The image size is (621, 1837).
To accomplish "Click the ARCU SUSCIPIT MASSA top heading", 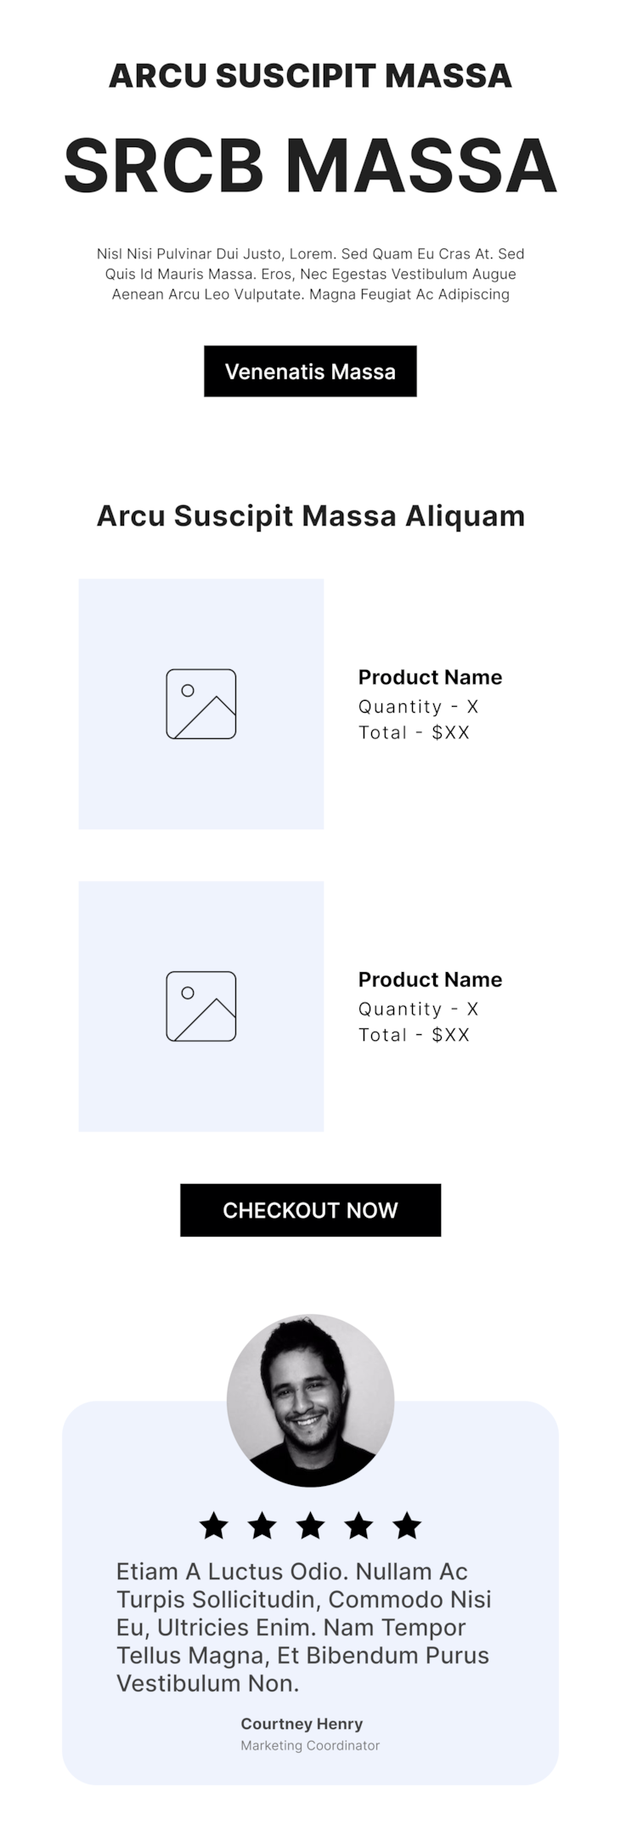I will pyautogui.click(x=310, y=76).
